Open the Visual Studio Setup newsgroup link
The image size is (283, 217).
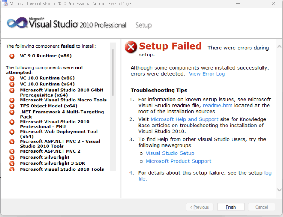click(170, 153)
